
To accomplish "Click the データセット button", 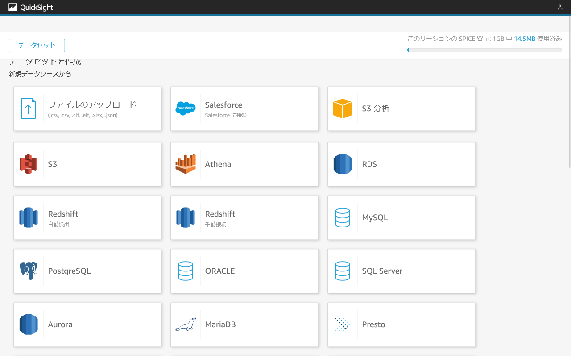I will coord(37,45).
